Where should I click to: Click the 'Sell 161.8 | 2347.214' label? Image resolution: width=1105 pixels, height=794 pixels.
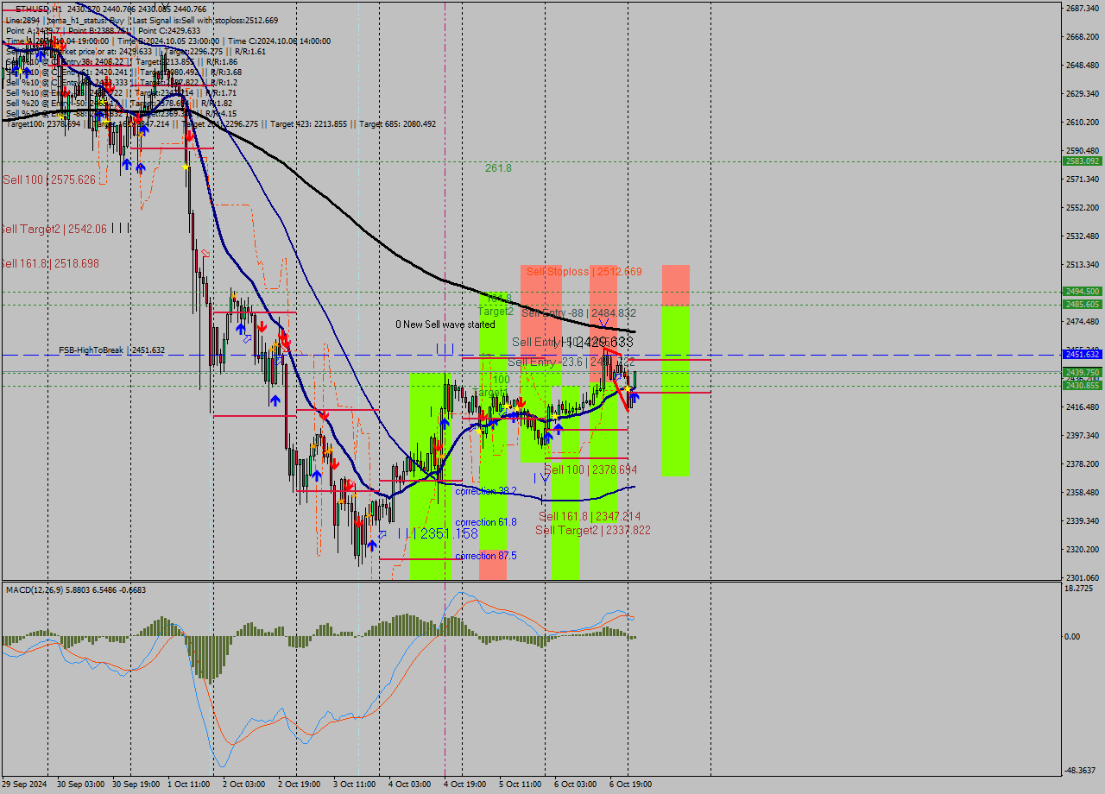coord(590,516)
